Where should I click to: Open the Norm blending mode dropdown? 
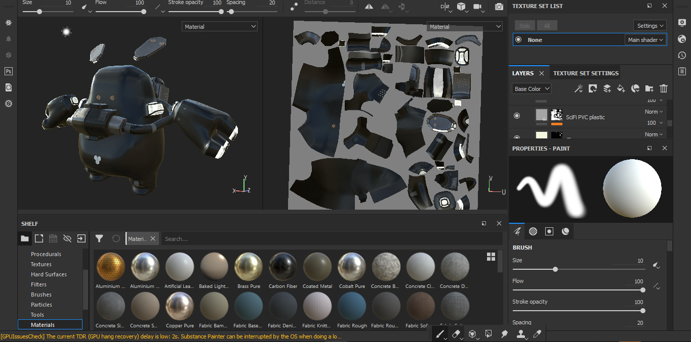point(654,112)
